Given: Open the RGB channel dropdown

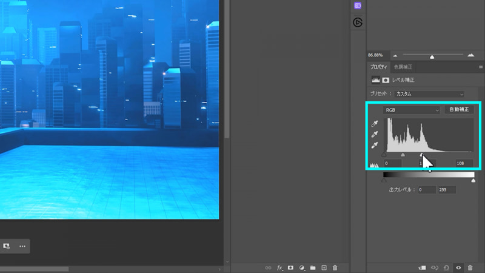Looking at the screenshot, I should click(412, 110).
